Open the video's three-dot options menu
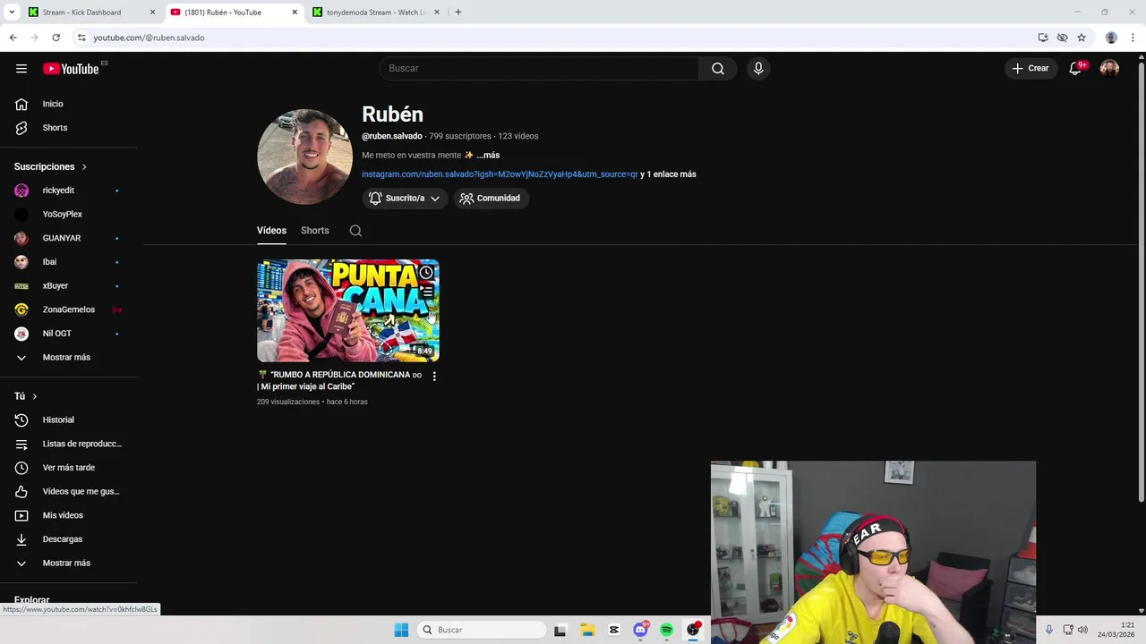This screenshot has height=644, width=1146. click(434, 377)
